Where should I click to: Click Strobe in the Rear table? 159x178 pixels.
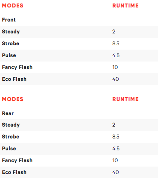pyautogui.click(x=11, y=137)
